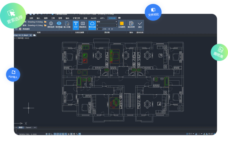
Task: Open the 在线 ribbon tab
Action: (x=85, y=18)
